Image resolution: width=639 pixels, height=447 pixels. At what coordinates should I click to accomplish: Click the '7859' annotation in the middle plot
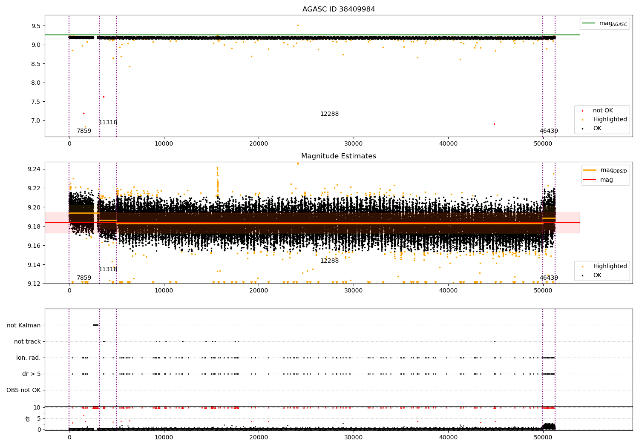click(x=84, y=278)
